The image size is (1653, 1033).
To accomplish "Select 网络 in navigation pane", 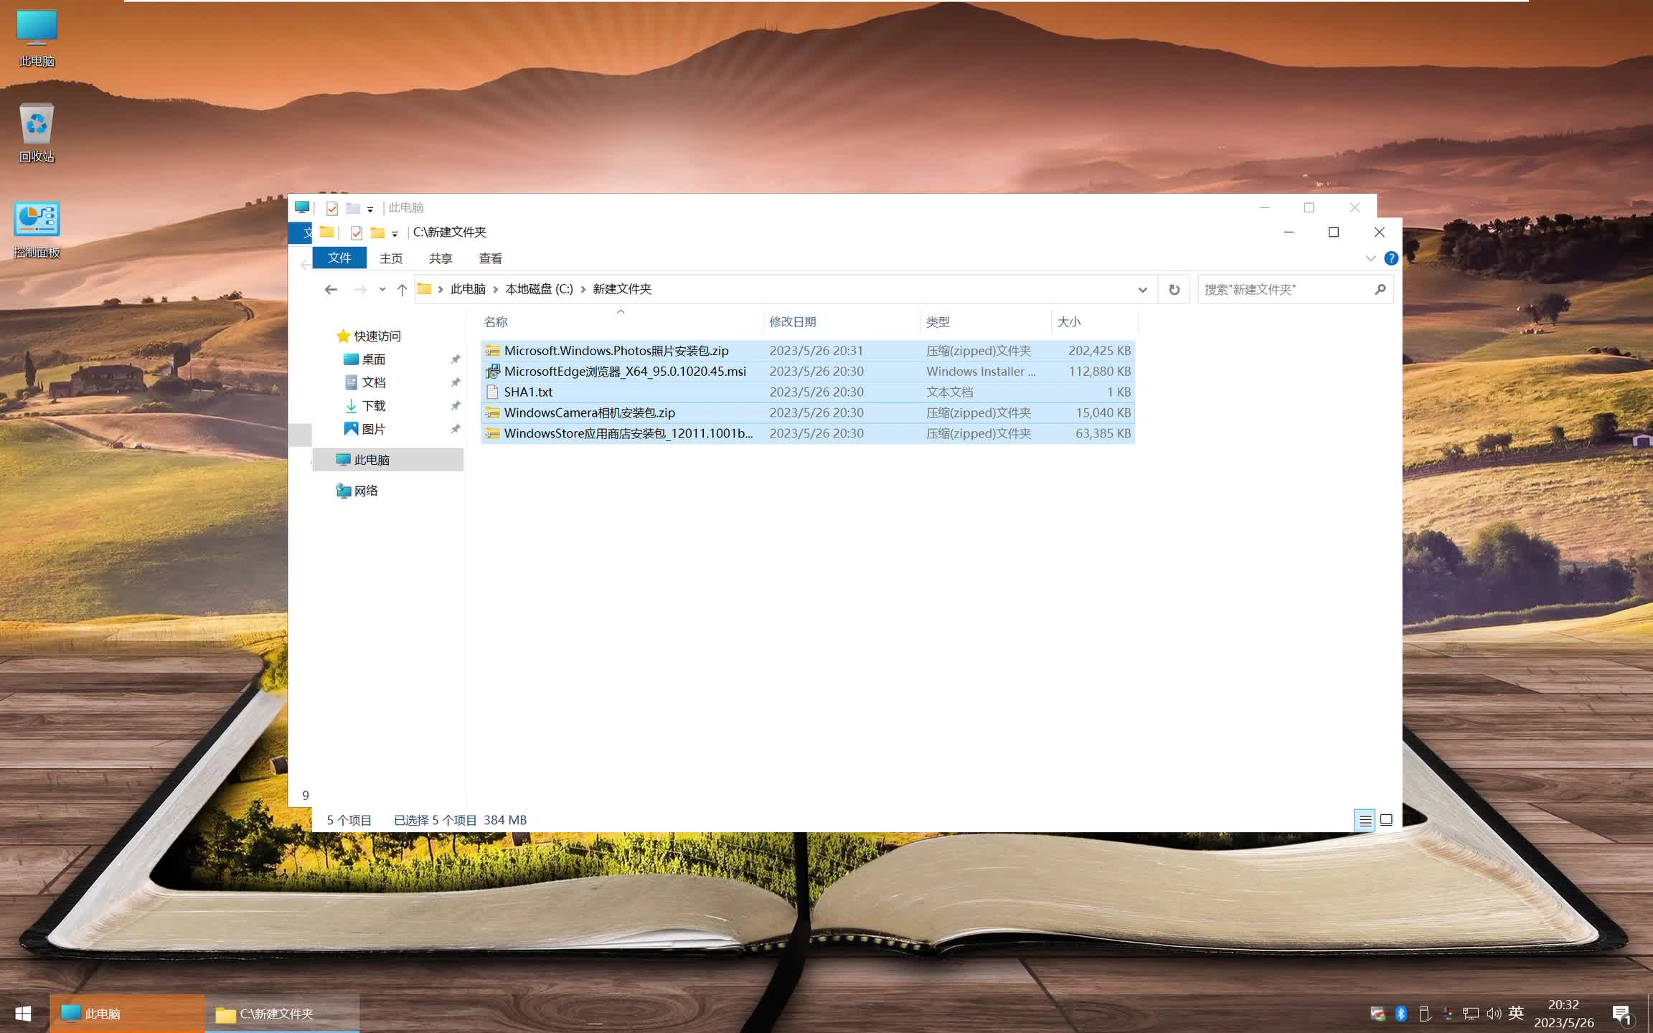I will pyautogui.click(x=366, y=491).
